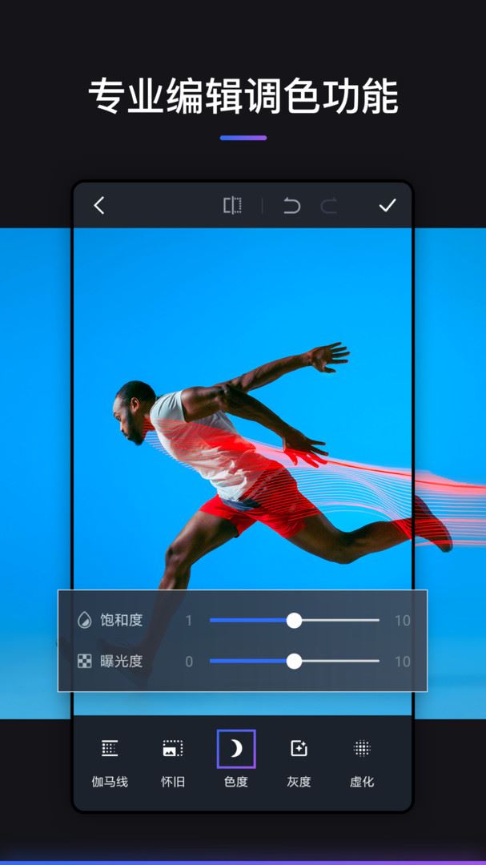This screenshot has height=865, width=486.
Task: Select the 灰度 grayscale tool icon
Action: coord(299,749)
